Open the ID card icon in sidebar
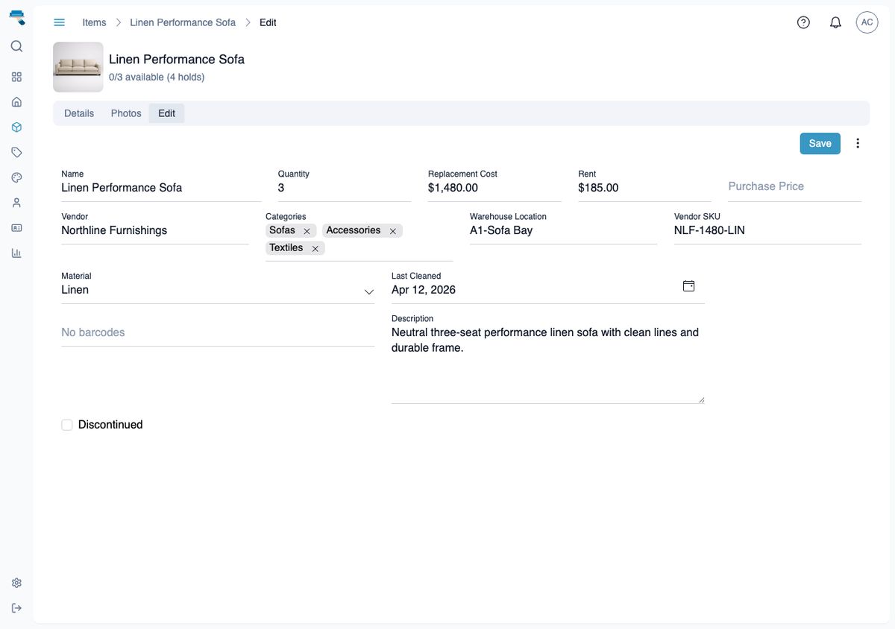895x629 pixels. [x=16, y=227]
